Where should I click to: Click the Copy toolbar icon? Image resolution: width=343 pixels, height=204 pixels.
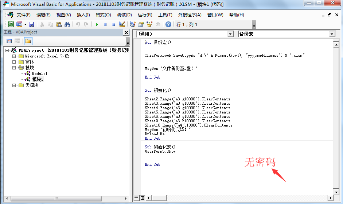[51, 24]
